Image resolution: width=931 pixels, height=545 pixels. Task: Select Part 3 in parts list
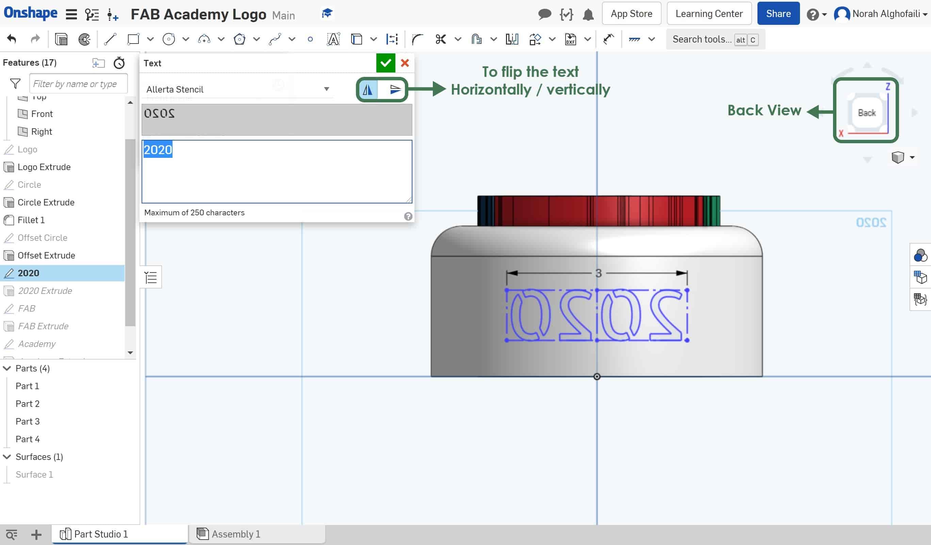pos(28,421)
